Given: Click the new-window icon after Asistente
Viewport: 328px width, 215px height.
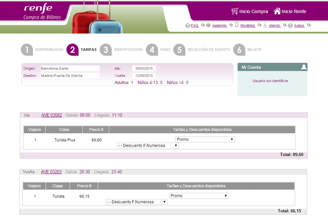Looking at the screenshot, I should point(231,25).
